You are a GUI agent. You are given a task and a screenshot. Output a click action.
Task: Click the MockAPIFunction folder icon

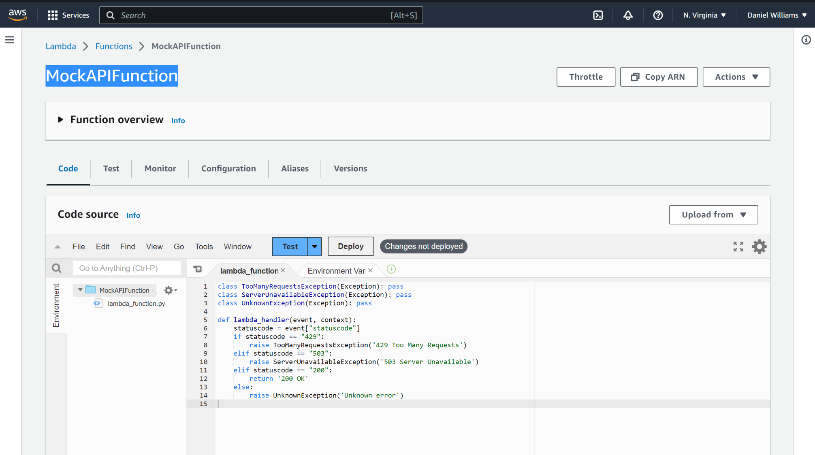pyautogui.click(x=91, y=290)
